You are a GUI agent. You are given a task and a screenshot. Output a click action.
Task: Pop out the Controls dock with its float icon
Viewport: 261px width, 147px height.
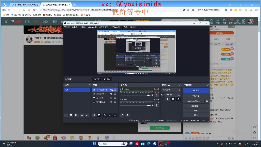[208, 85]
